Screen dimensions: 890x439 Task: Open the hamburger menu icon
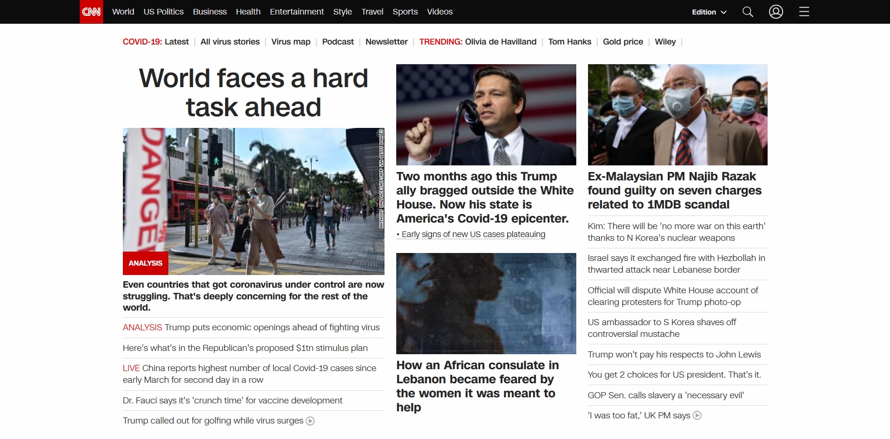point(804,12)
